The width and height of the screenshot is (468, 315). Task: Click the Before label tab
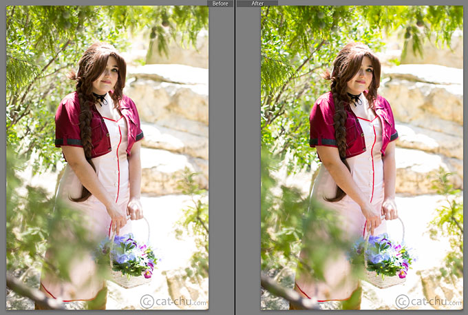point(220,3)
